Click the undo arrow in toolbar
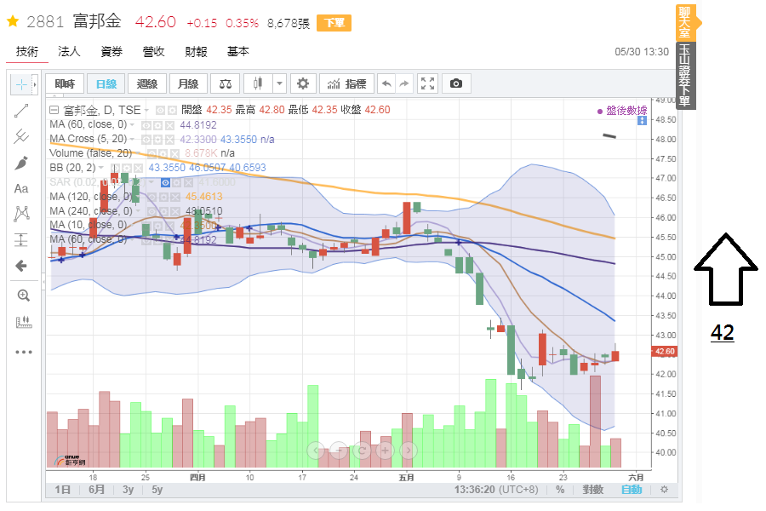The image size is (766, 511). tap(386, 83)
